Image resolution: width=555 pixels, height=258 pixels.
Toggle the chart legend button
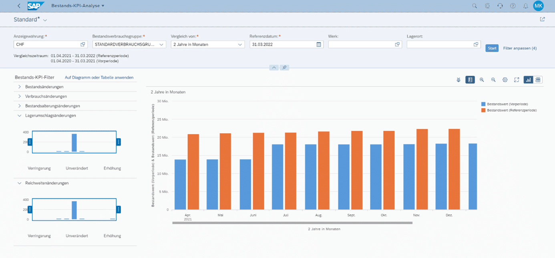pyautogui.click(x=470, y=80)
